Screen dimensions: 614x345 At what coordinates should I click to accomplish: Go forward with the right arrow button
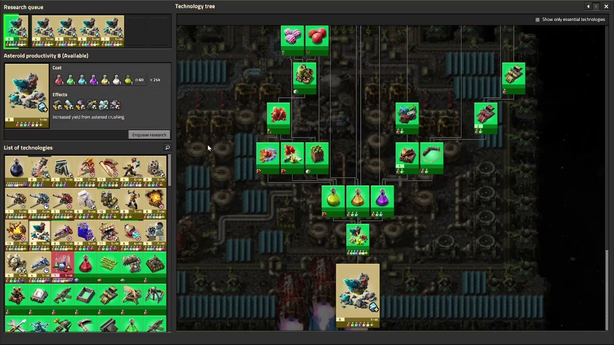(x=596, y=6)
